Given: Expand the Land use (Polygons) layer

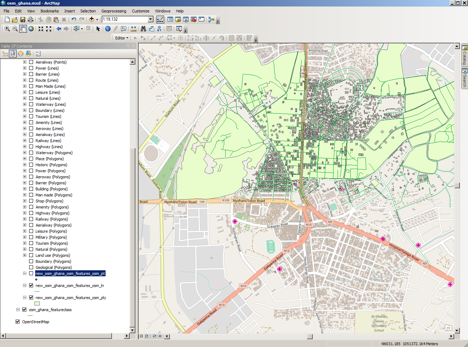Looking at the screenshot, I should [x=25, y=255].
